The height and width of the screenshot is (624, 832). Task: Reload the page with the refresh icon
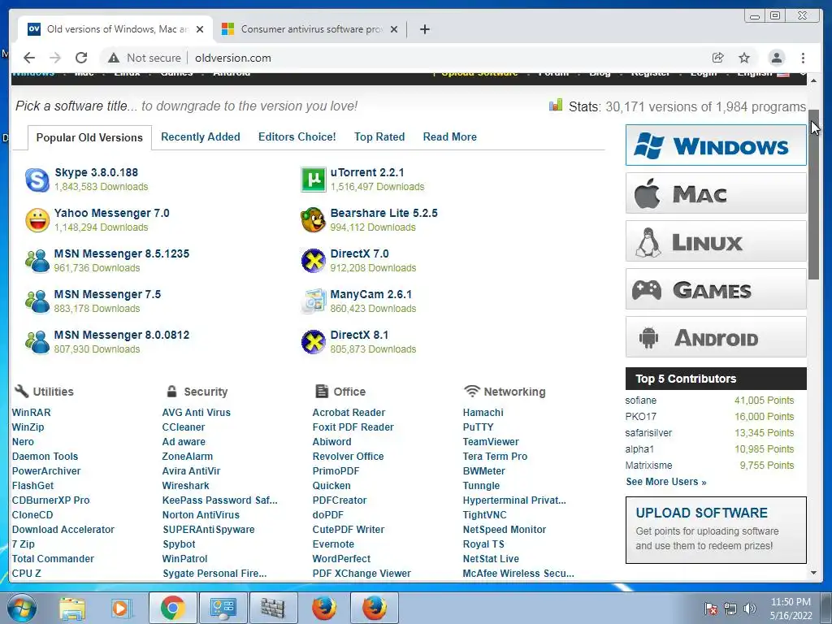click(x=81, y=58)
